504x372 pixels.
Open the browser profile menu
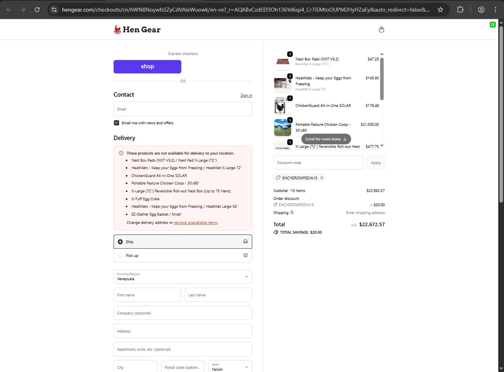coord(481,10)
